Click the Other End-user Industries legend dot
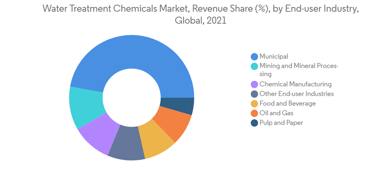 click(254, 94)
